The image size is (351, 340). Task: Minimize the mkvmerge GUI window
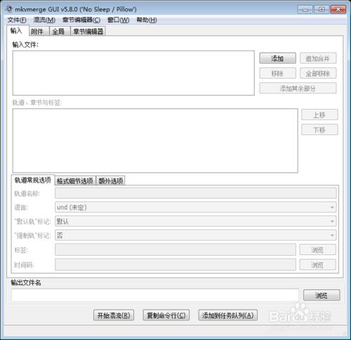(x=305, y=9)
